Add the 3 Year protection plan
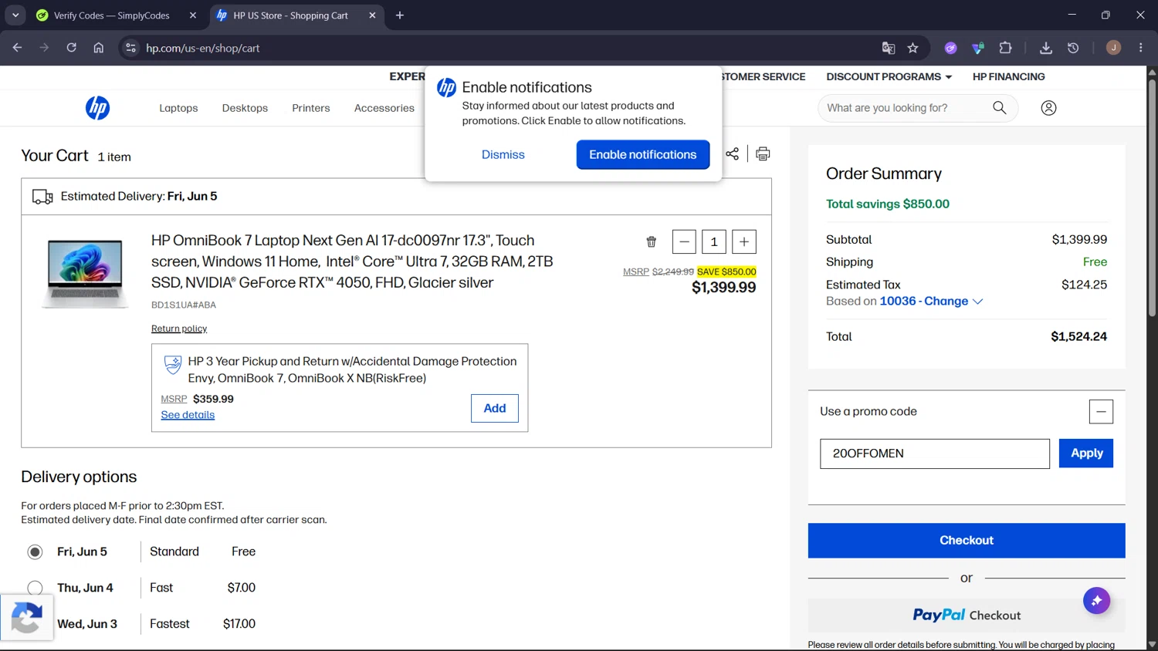This screenshot has height=651, width=1158. pos(495,409)
